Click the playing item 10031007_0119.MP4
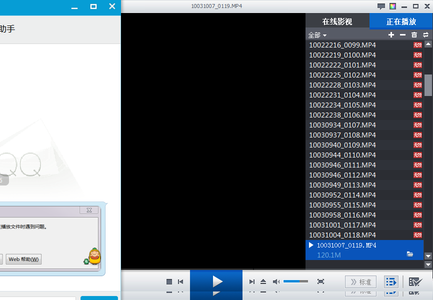This screenshot has width=433, height=300. coord(364,250)
